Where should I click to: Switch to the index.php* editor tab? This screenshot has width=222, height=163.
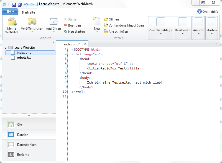click(x=72, y=44)
